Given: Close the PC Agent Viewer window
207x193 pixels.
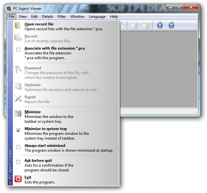Looking at the screenshot, I should [191, 7].
